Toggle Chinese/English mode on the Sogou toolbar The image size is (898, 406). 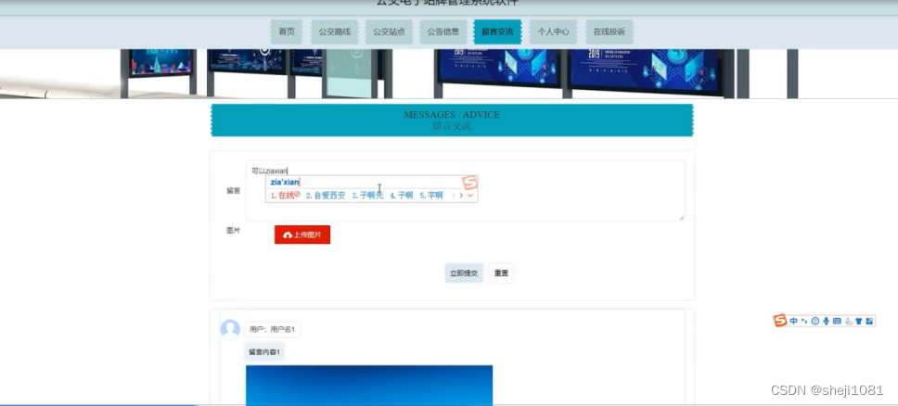(x=794, y=321)
